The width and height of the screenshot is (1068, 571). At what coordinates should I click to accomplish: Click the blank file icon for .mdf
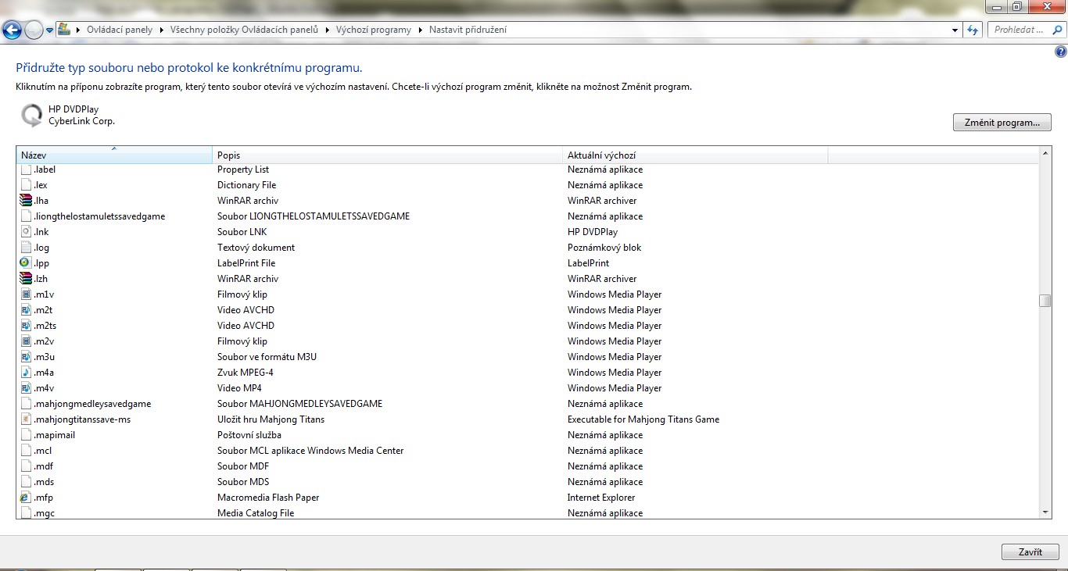click(x=25, y=466)
